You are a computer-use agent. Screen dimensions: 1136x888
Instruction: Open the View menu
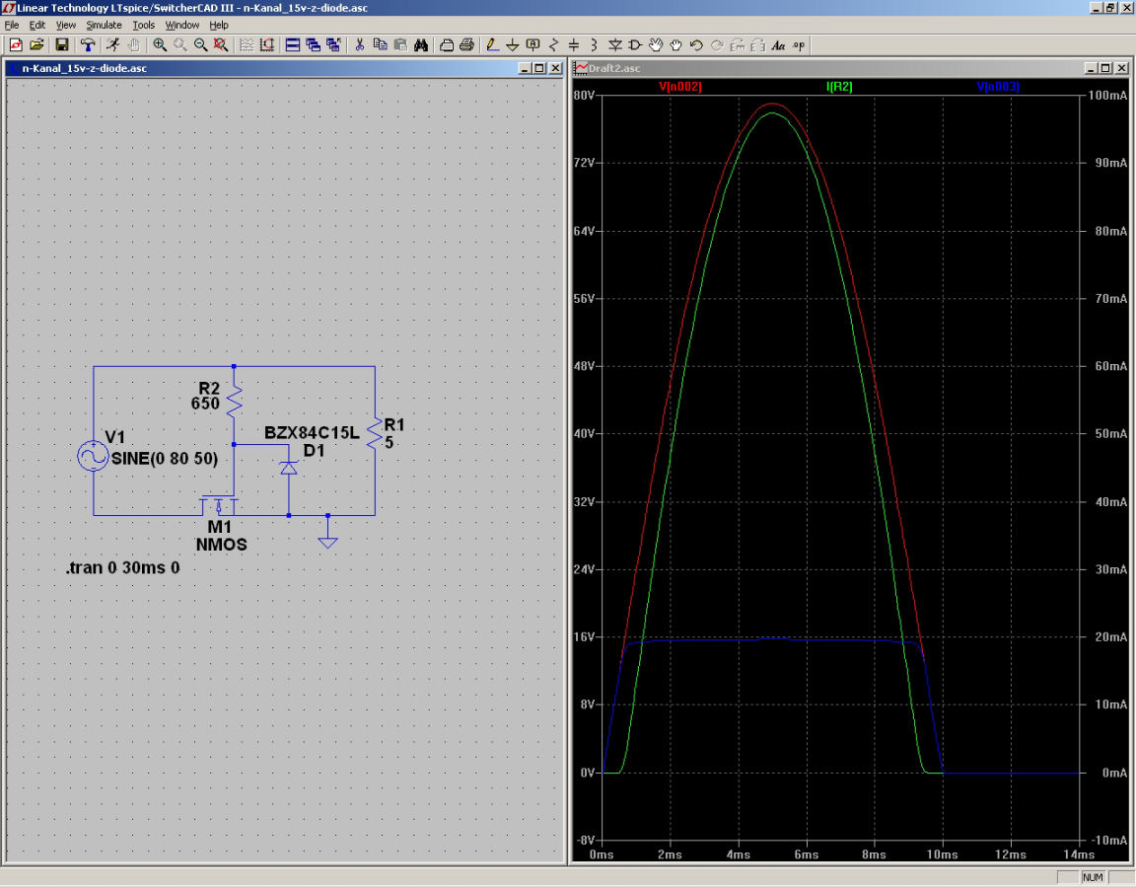click(x=65, y=25)
